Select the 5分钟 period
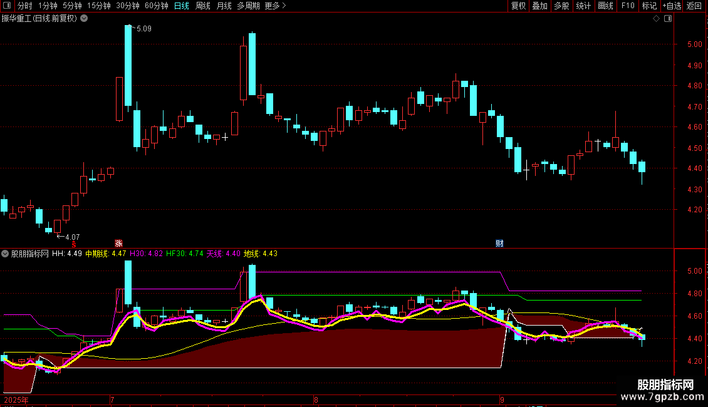 [72, 6]
